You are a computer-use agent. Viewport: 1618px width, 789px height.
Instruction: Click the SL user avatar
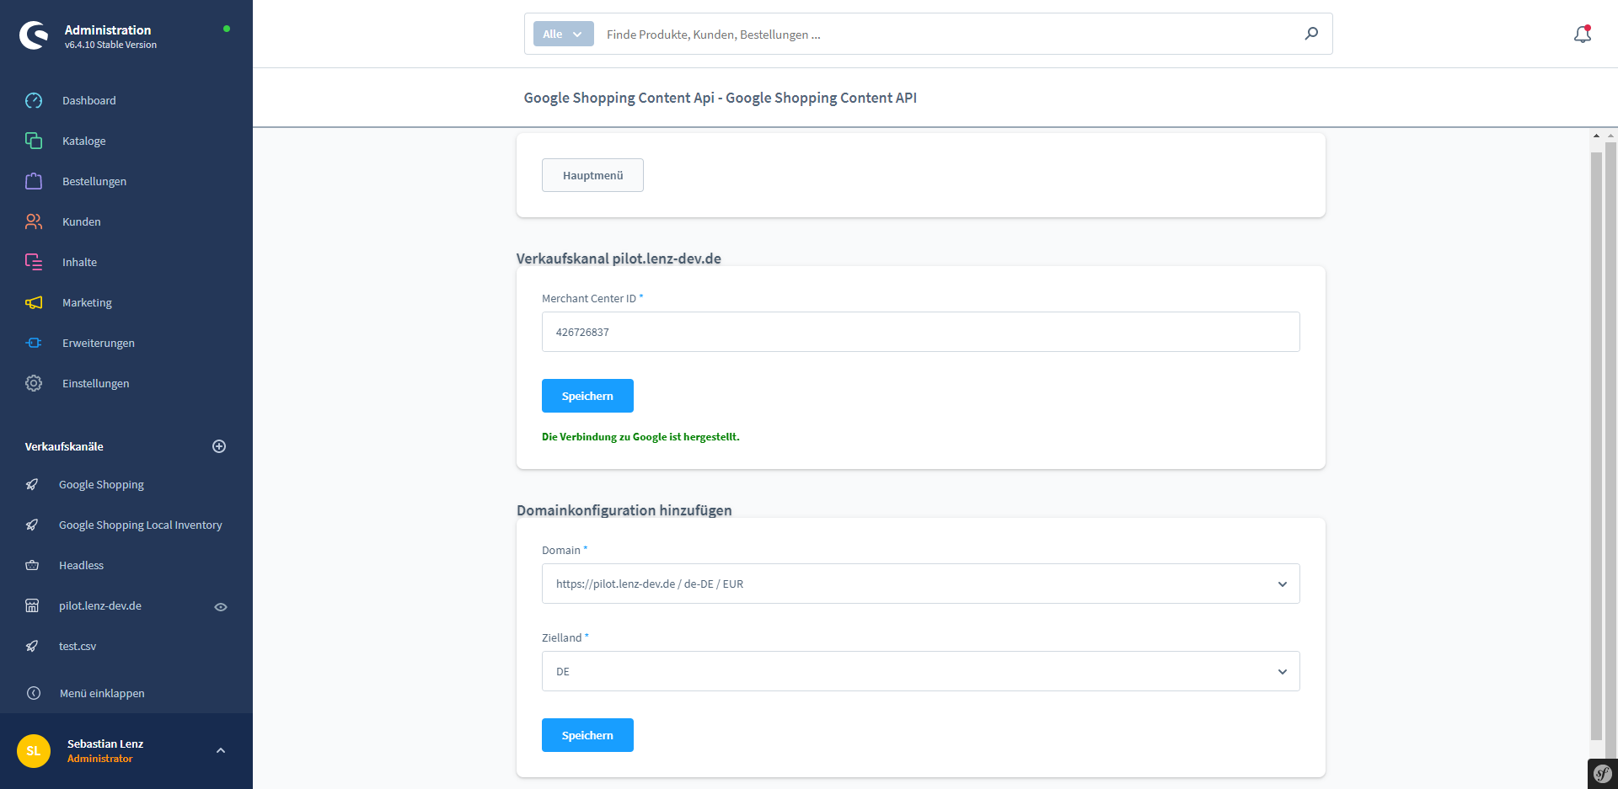pos(34,751)
